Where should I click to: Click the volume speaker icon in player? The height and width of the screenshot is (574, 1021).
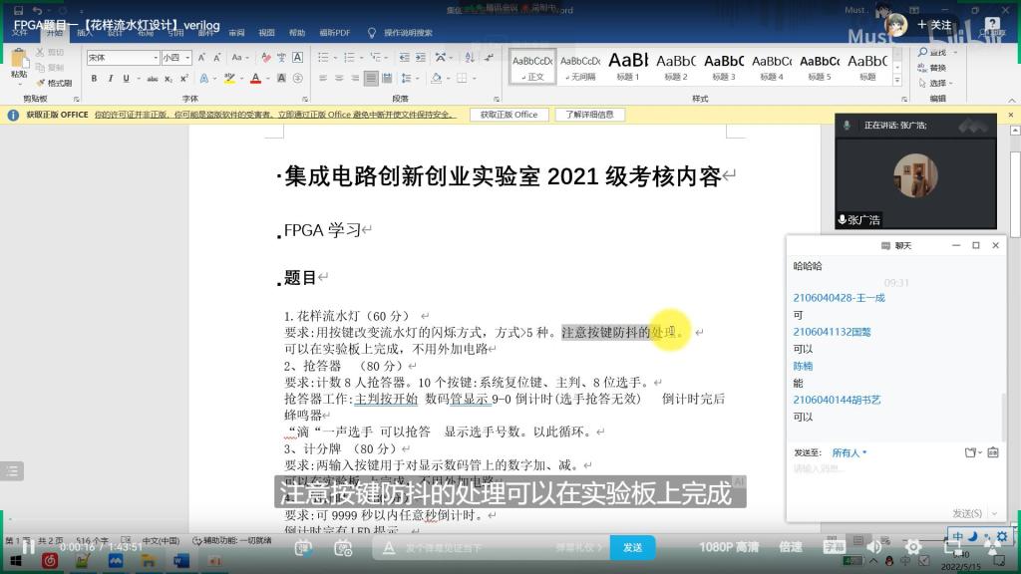(873, 547)
